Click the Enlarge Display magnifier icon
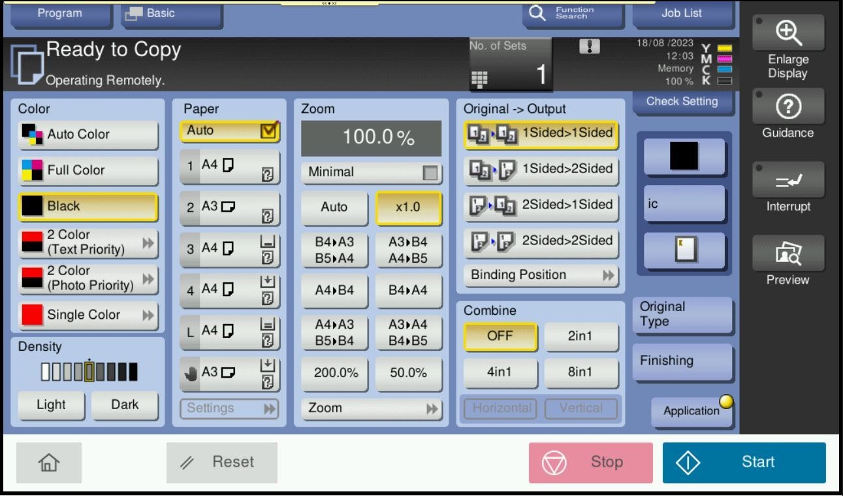Screen dimensions: 843x496 pos(787,32)
